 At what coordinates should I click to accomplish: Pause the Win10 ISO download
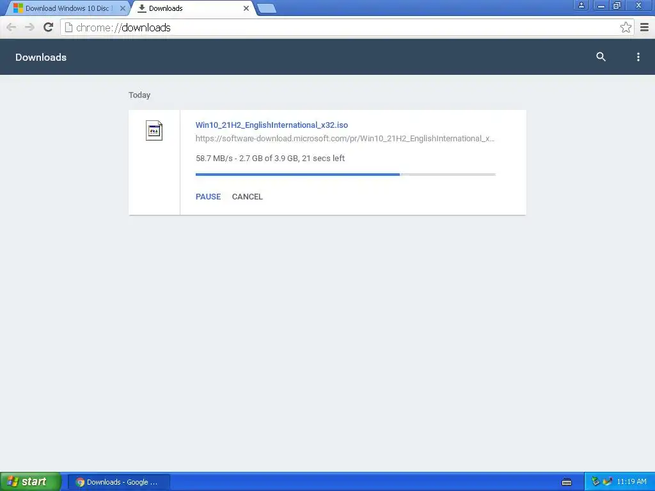click(208, 197)
